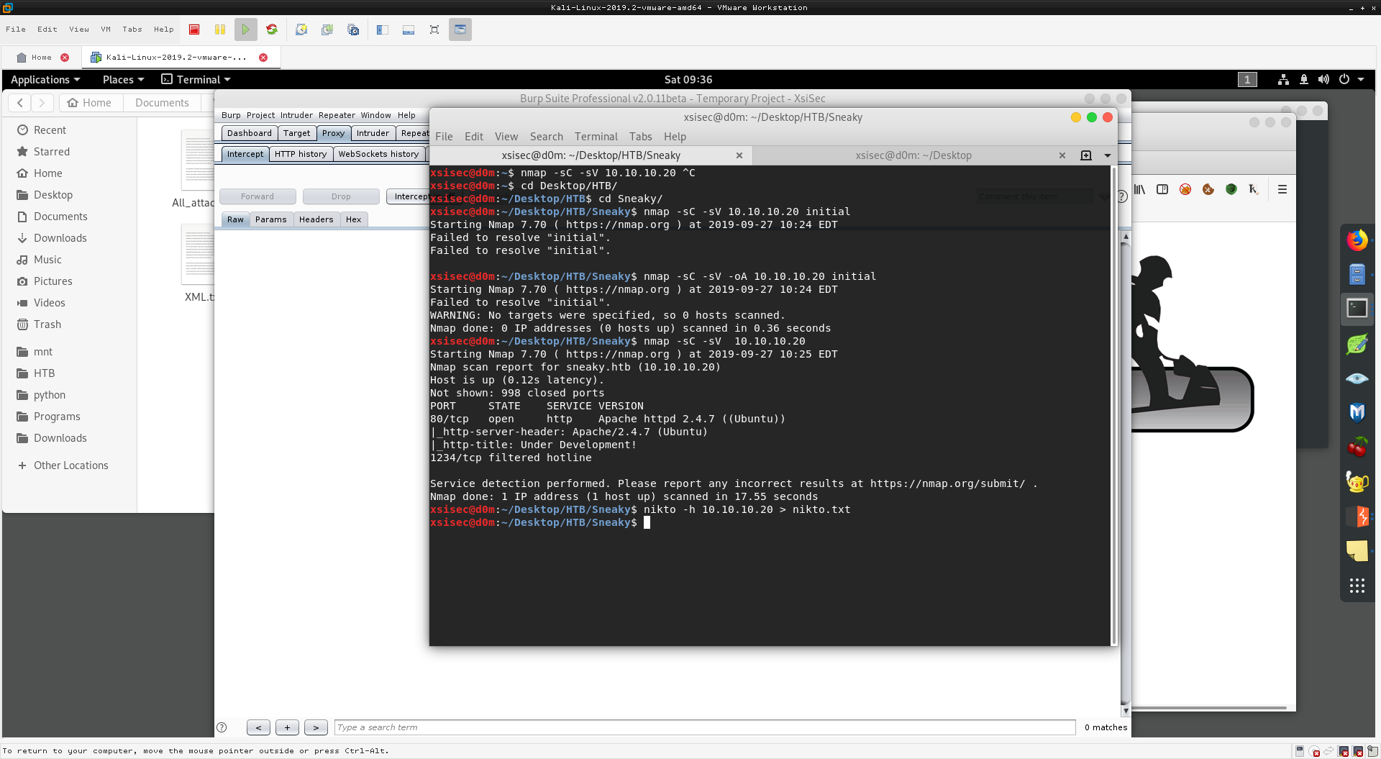Expand the Places menu
This screenshot has height=759, width=1381.
point(124,80)
